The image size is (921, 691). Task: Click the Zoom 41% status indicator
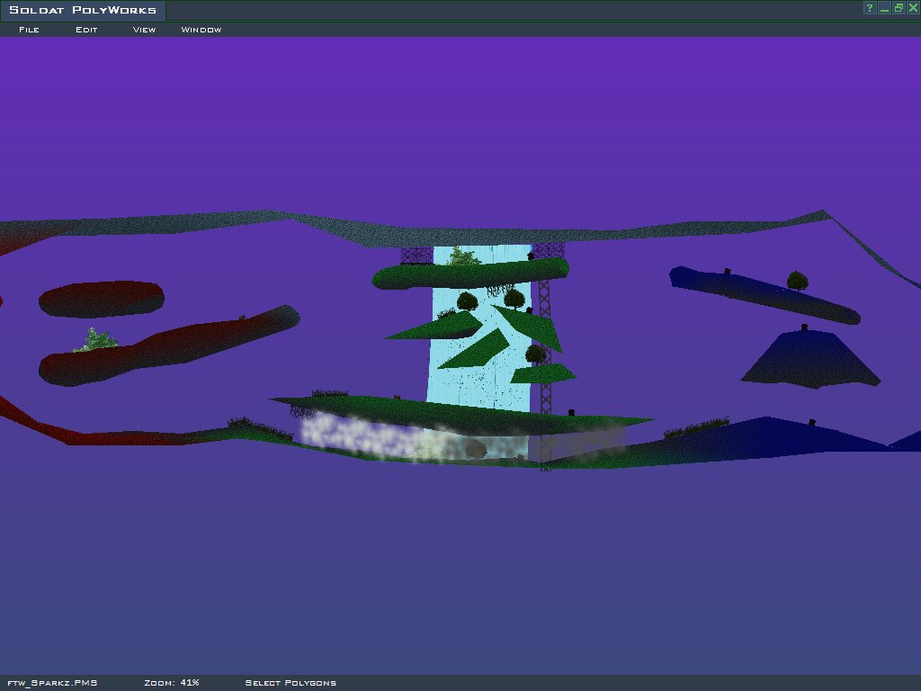pyautogui.click(x=171, y=683)
